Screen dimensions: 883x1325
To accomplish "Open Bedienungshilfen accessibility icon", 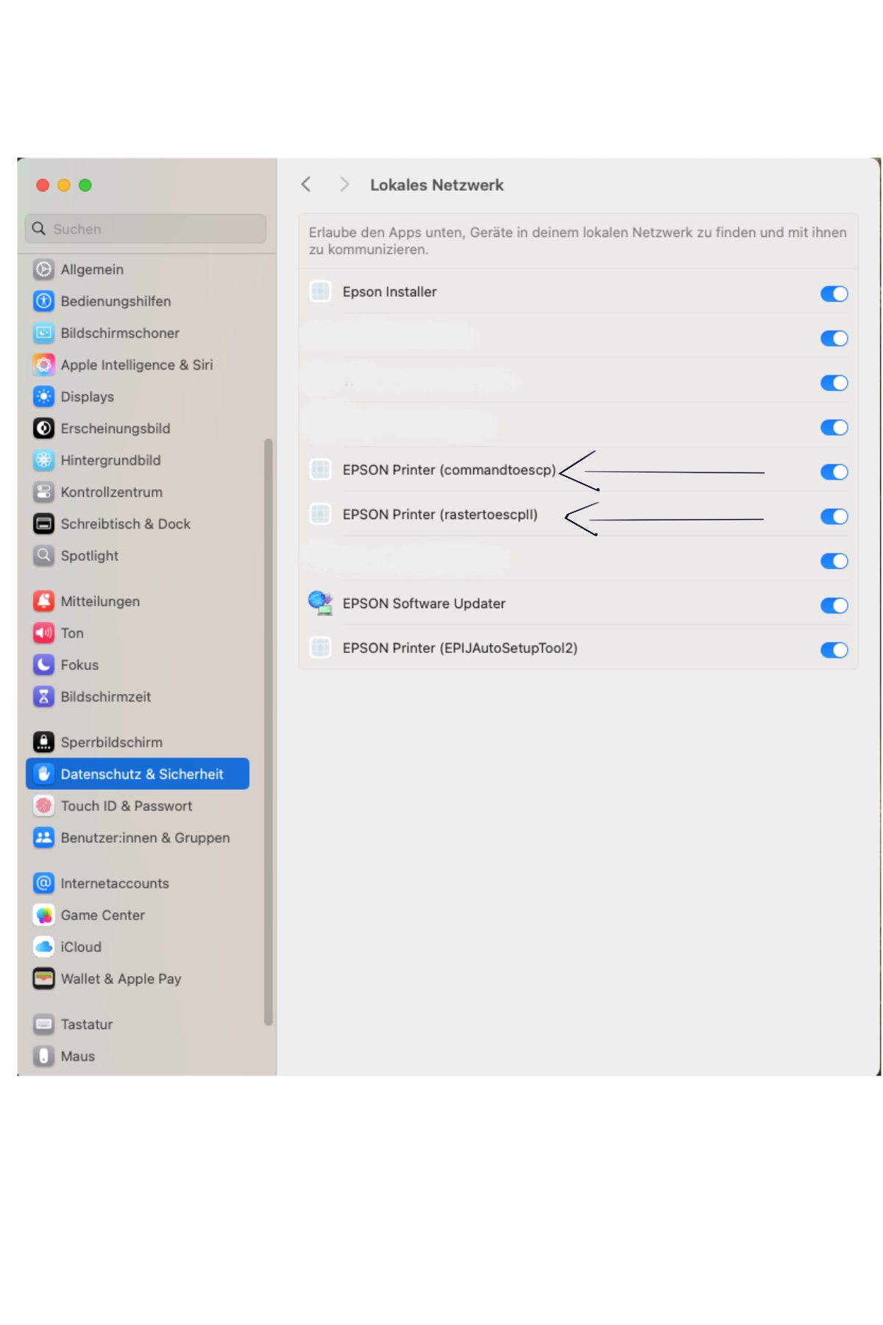I will point(44,301).
